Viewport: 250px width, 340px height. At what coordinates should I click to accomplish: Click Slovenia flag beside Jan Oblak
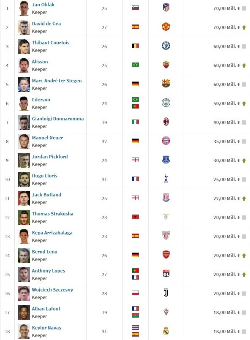135,8
